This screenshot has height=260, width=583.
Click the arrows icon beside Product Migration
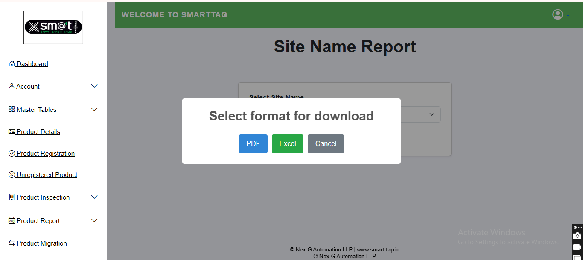tap(12, 243)
